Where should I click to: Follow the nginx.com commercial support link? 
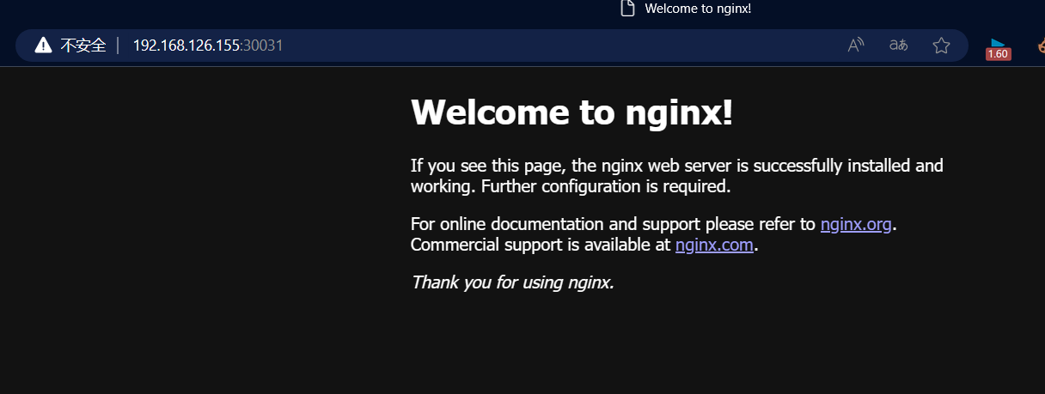click(x=714, y=245)
